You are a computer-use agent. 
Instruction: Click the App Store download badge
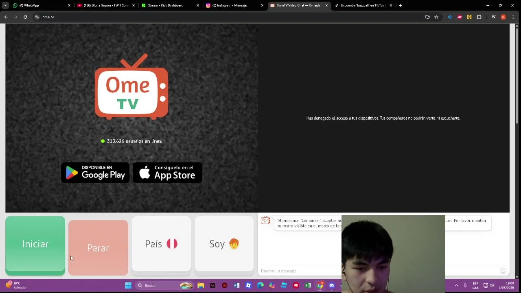[x=167, y=173]
